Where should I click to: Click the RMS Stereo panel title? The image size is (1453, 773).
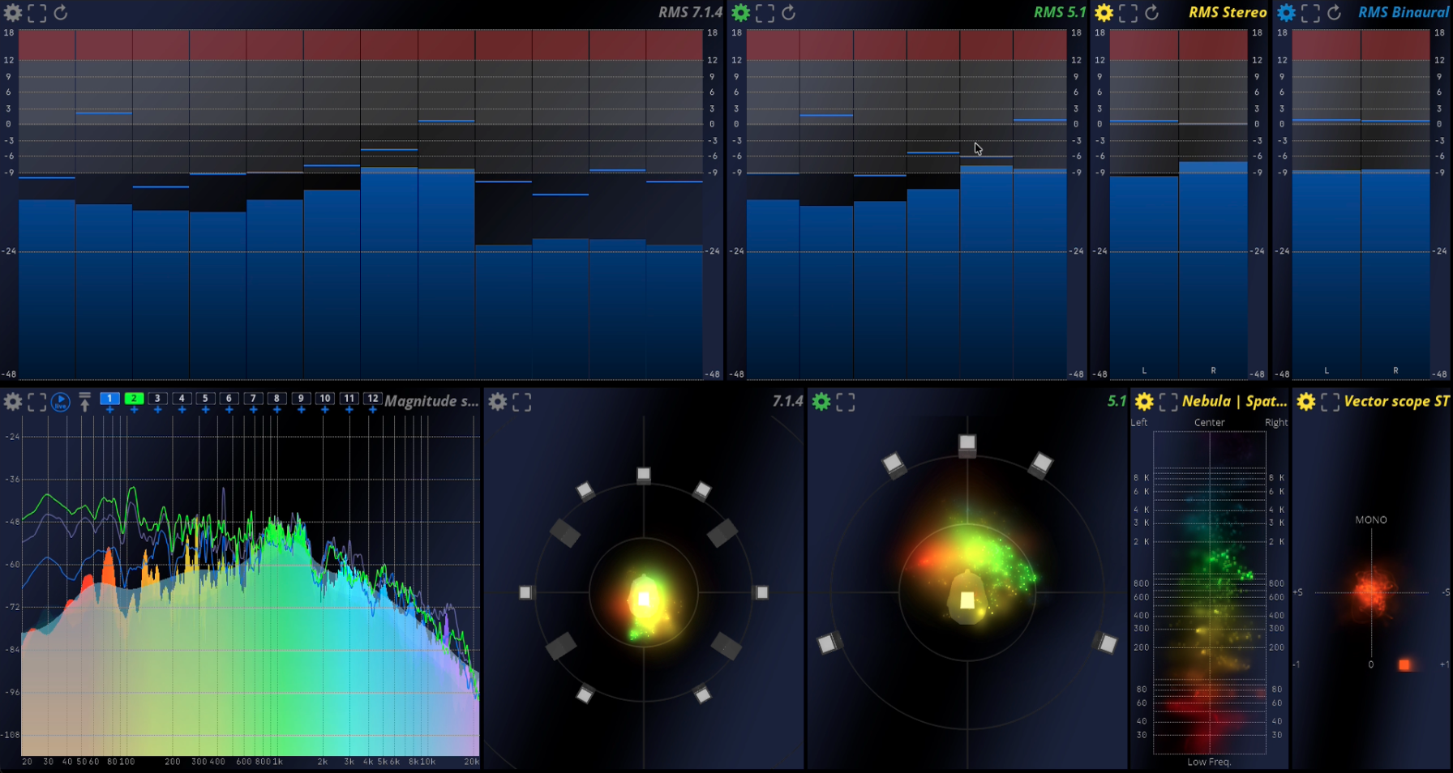click(1227, 12)
